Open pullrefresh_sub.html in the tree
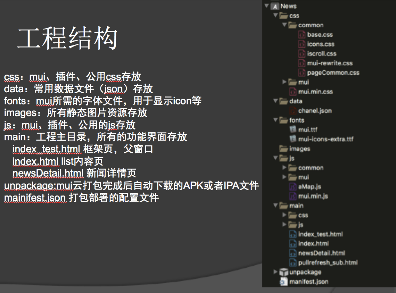 coord(328,262)
